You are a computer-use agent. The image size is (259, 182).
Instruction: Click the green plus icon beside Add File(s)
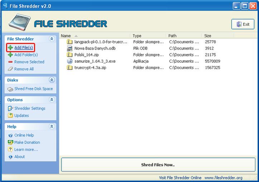pos(10,48)
